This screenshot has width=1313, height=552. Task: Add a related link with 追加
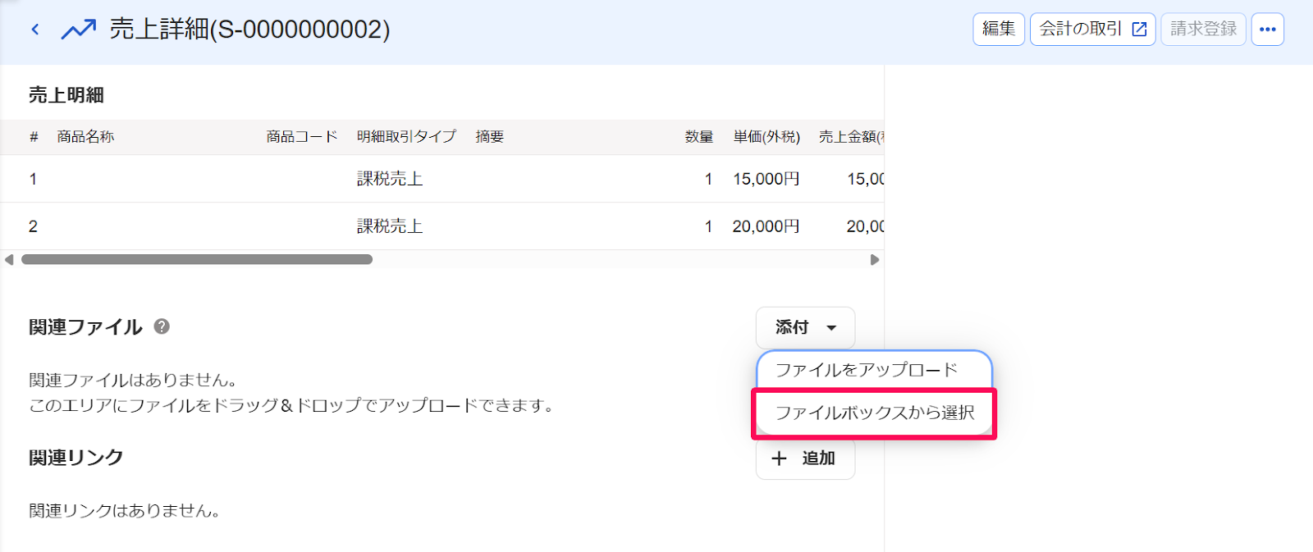(805, 458)
